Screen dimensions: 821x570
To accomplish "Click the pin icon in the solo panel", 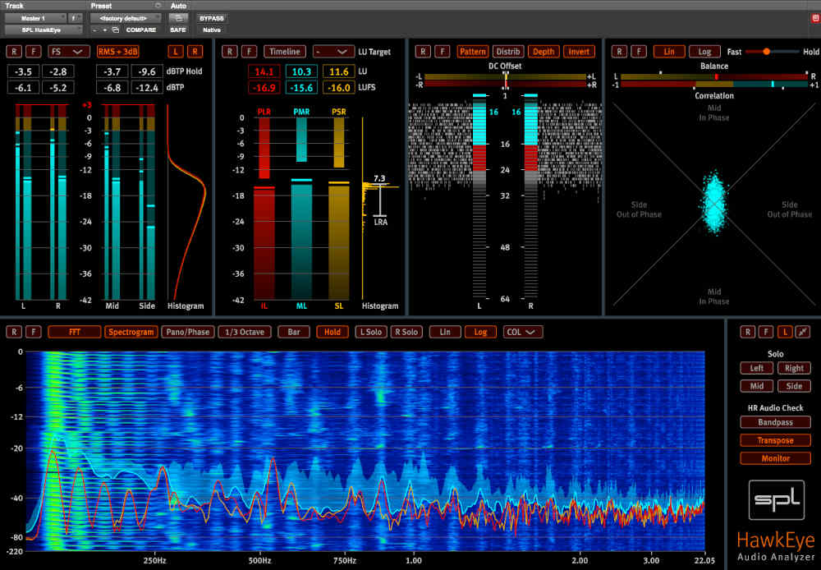I will (x=801, y=332).
